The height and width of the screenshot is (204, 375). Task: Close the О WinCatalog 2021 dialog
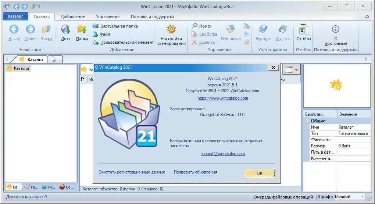coord(274,68)
